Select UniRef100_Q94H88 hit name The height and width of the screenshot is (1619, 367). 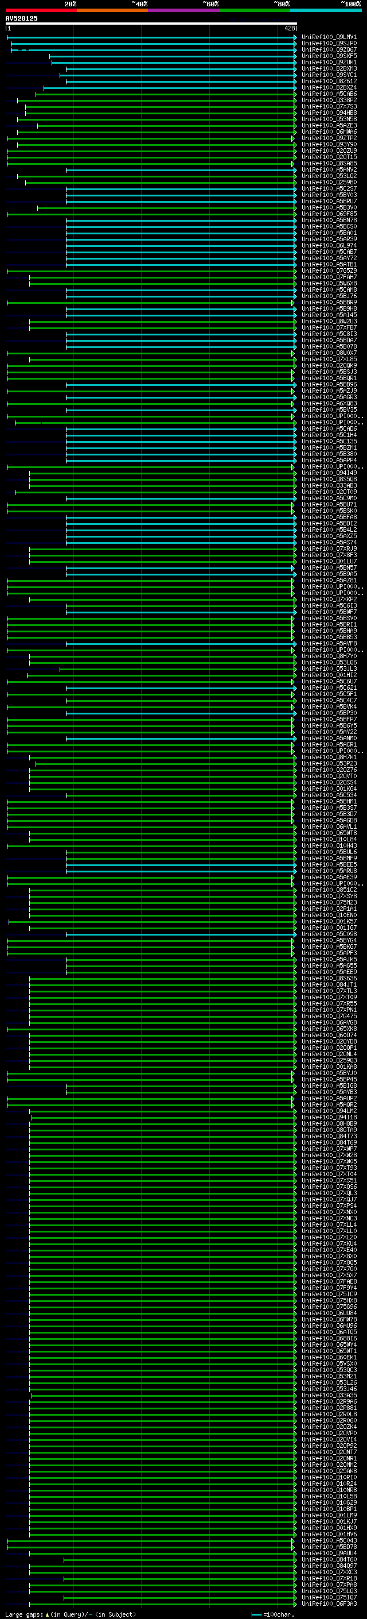[x=329, y=113]
